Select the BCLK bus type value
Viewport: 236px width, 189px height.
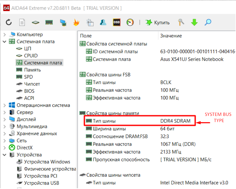[166, 82]
